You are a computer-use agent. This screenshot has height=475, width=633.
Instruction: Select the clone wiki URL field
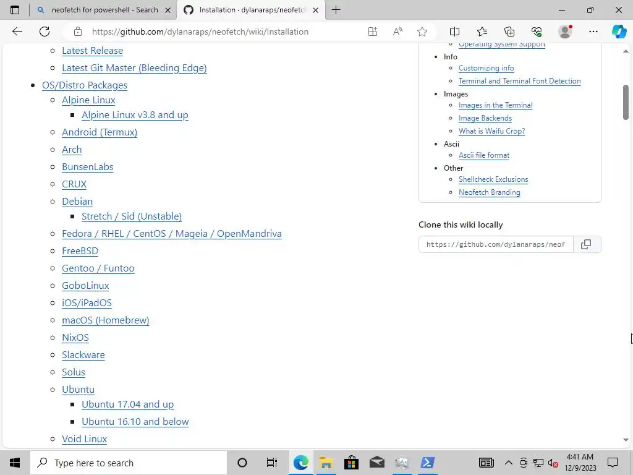pos(496,244)
